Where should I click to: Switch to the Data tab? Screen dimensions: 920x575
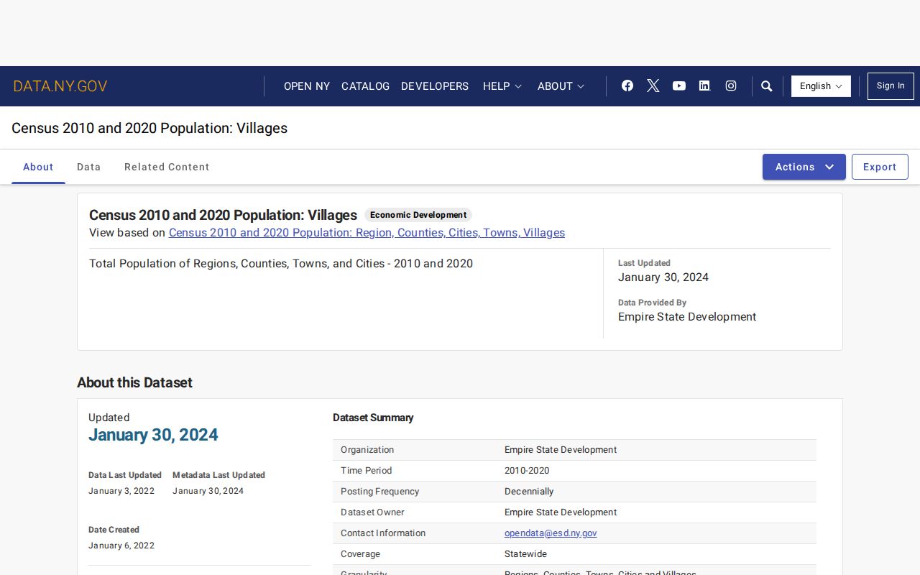[89, 167]
